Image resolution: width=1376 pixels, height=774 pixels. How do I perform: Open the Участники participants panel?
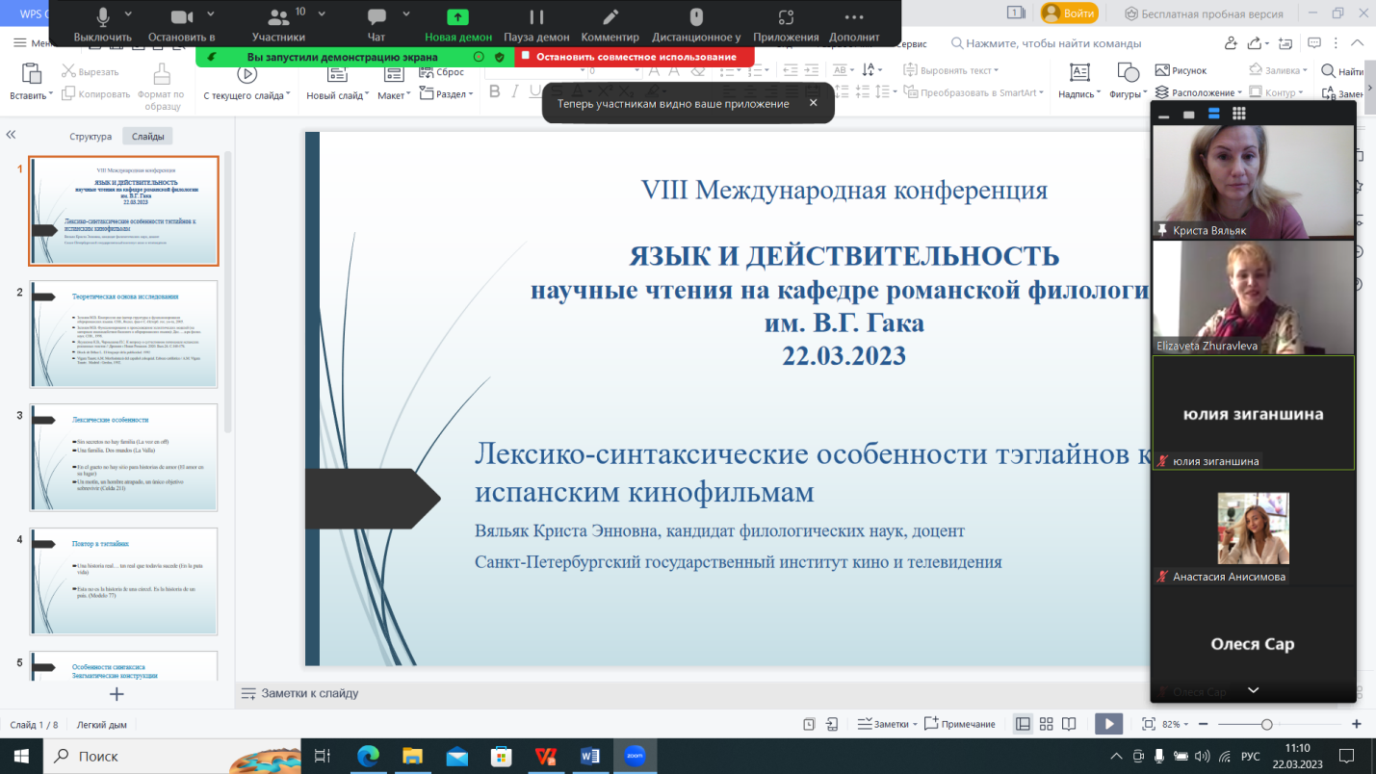click(x=278, y=24)
